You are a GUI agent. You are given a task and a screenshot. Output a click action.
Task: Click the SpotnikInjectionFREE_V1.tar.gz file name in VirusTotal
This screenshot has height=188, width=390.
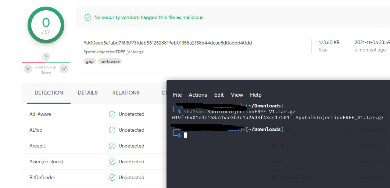pyautogui.click(x=114, y=52)
